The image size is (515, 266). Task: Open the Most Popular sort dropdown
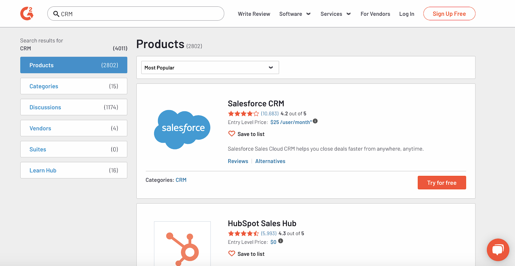(210, 68)
